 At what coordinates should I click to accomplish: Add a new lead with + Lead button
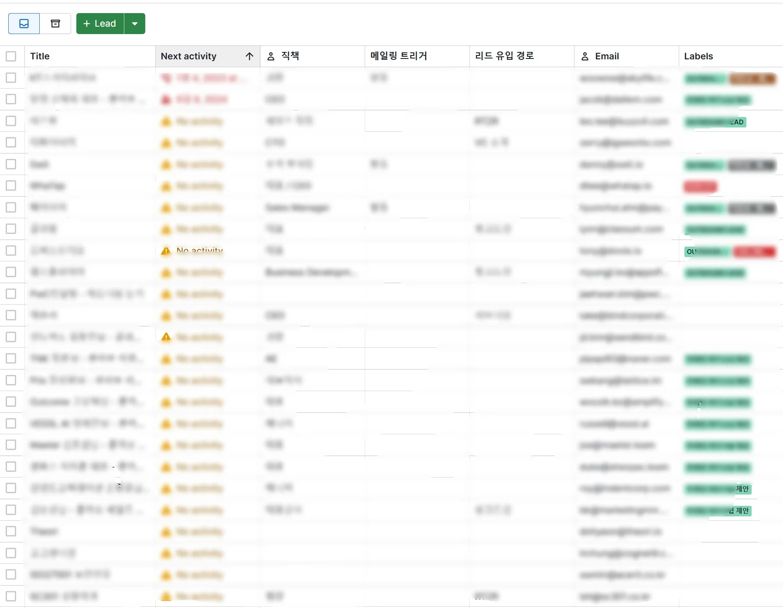point(100,24)
